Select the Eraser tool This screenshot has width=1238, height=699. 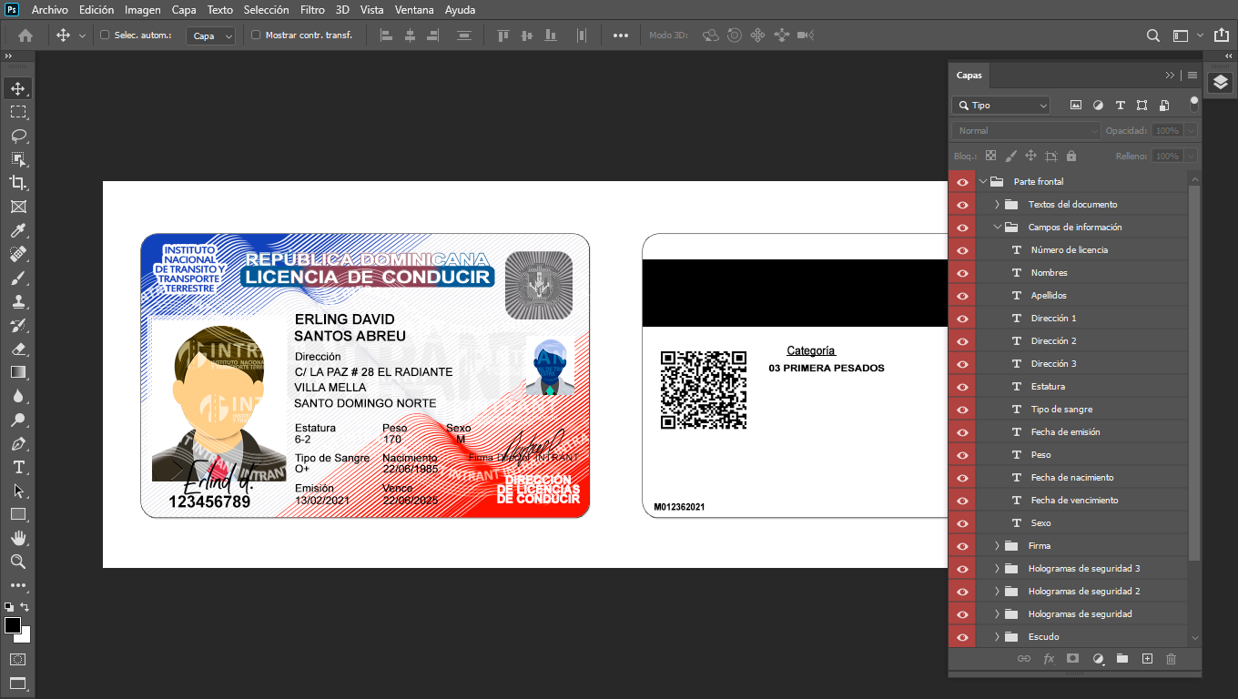(18, 349)
